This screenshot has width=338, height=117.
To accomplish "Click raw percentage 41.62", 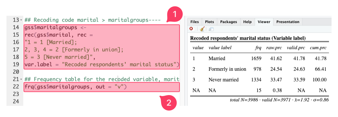I will click(x=276, y=59).
